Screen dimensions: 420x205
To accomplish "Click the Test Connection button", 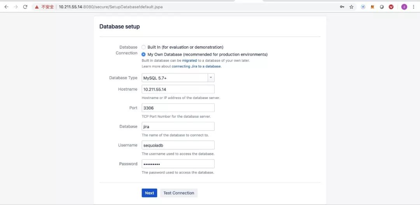I will coord(179,193).
